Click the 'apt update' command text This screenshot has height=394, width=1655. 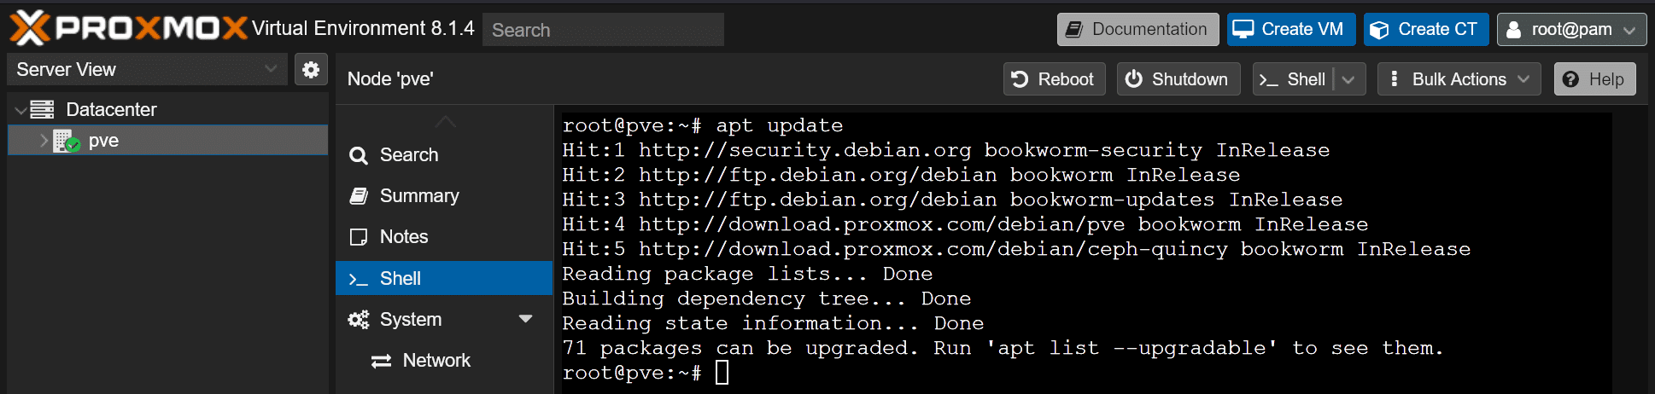pos(779,125)
